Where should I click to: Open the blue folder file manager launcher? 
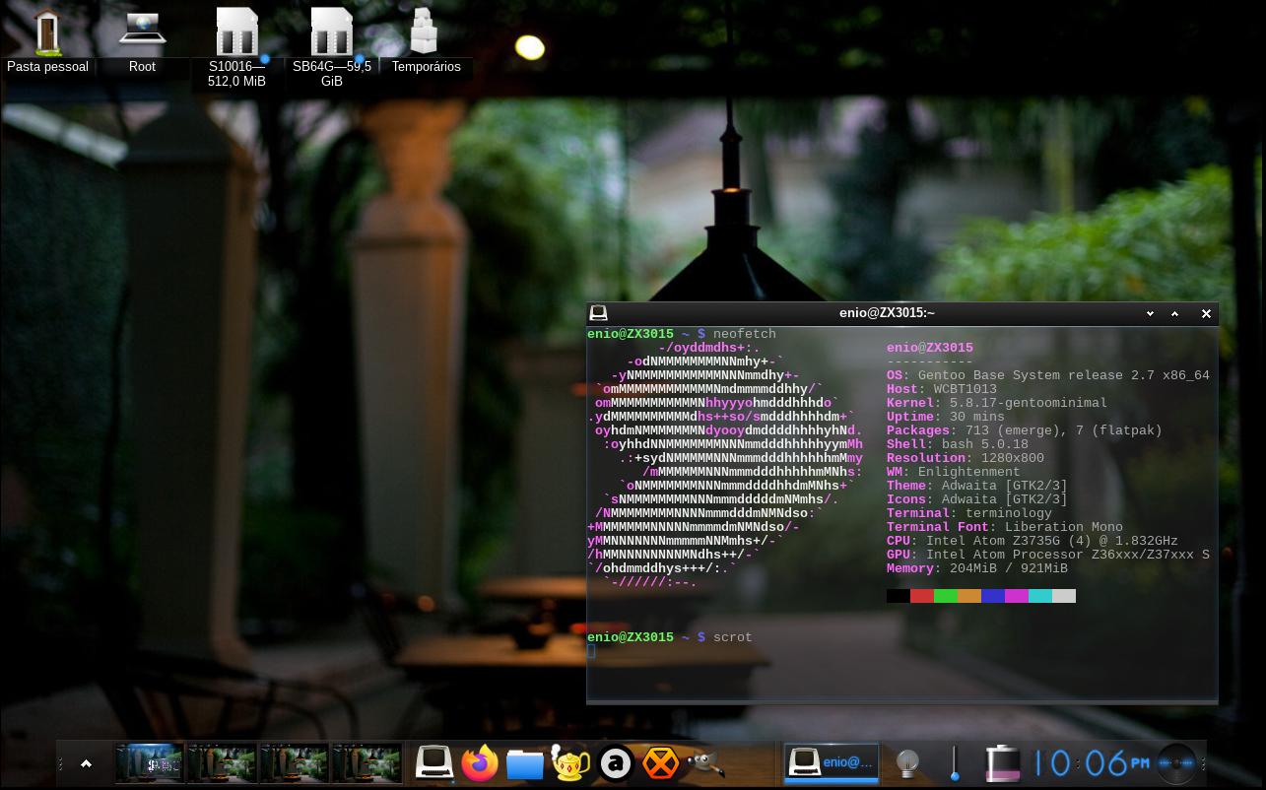pos(525,764)
